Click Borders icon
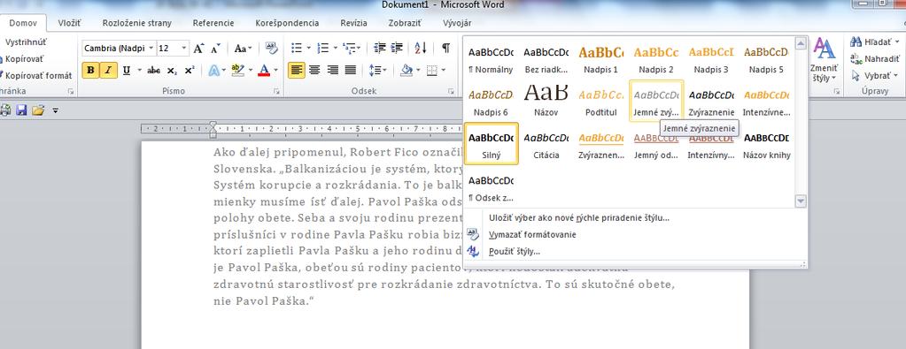Viewport: 906px width, 349px height. coord(431,71)
